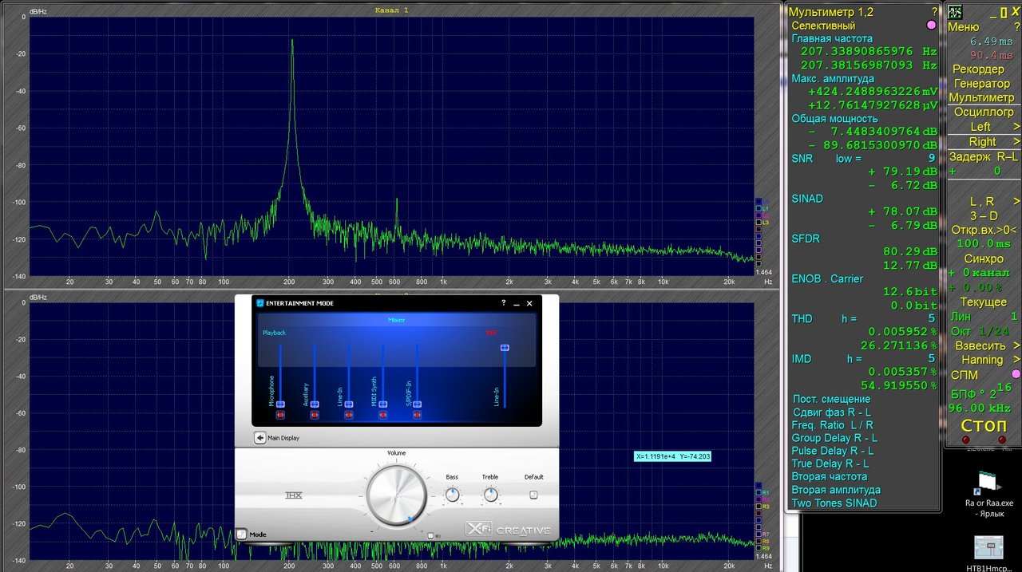1022x572 pixels.
Task: Toggle the R7 trace box on lower graph
Action: tap(759, 534)
